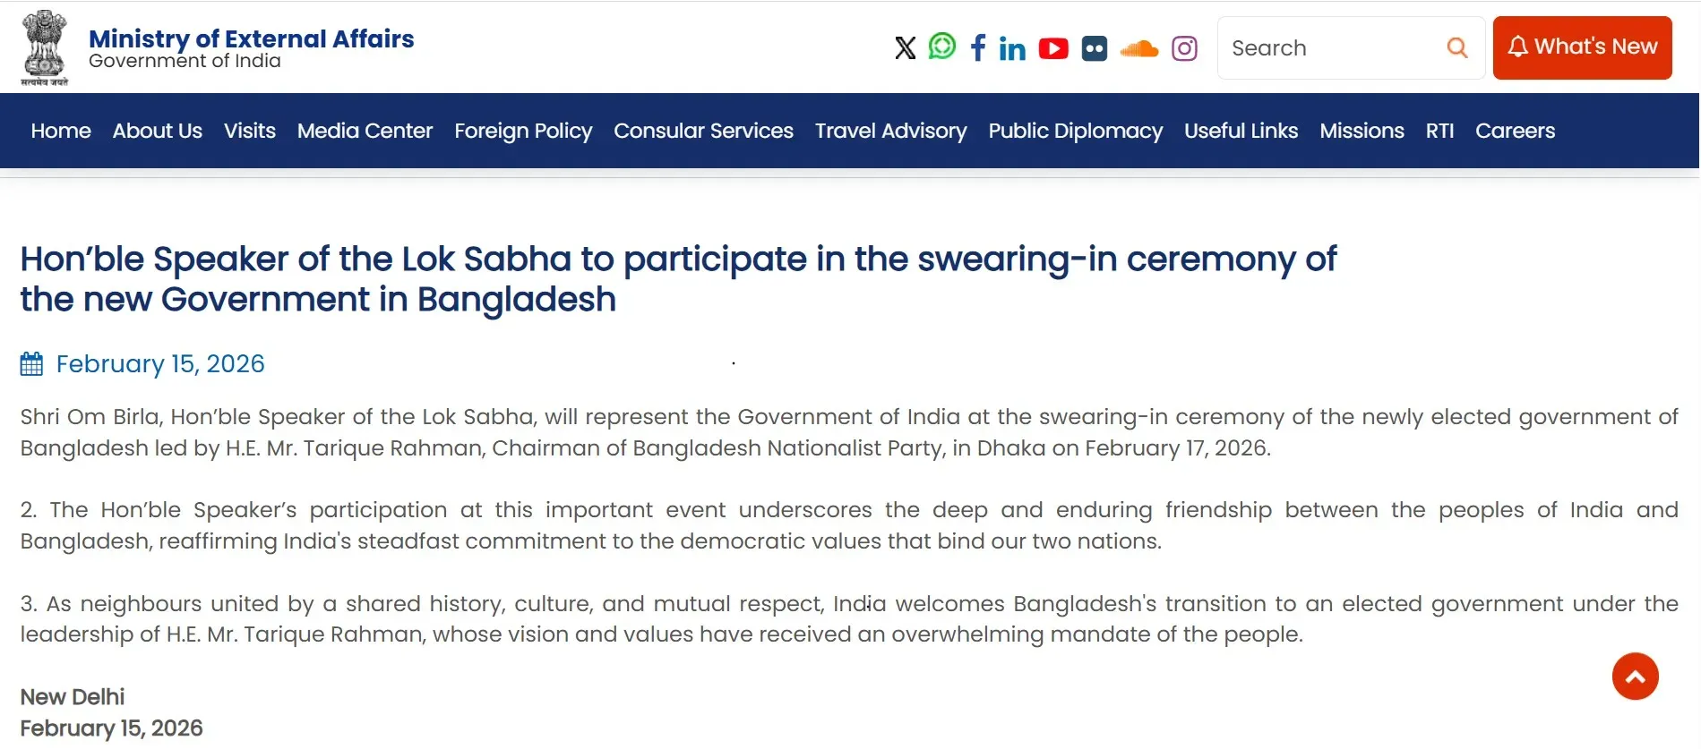Select the Careers menu item
The height and width of the screenshot is (749, 1701).
coord(1515,131)
